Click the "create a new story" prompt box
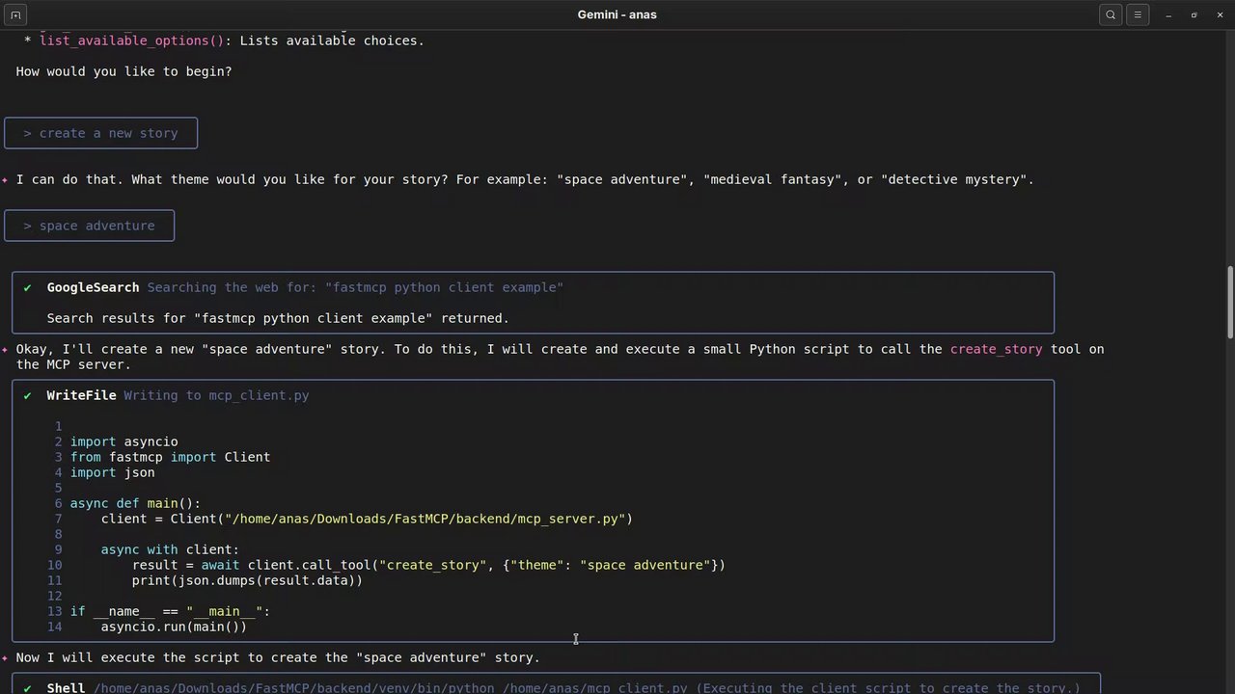 pyautogui.click(x=100, y=133)
